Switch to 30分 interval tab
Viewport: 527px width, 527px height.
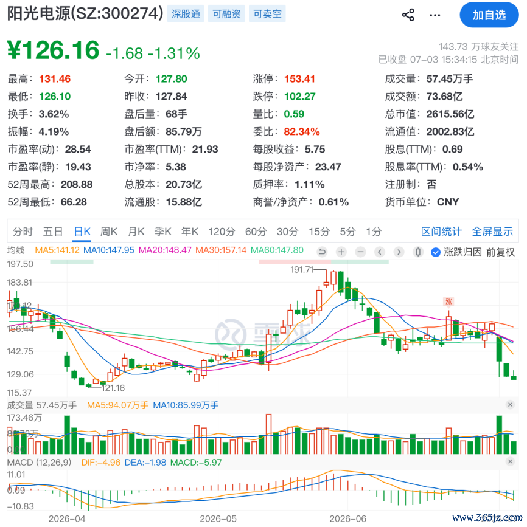pos(287,232)
